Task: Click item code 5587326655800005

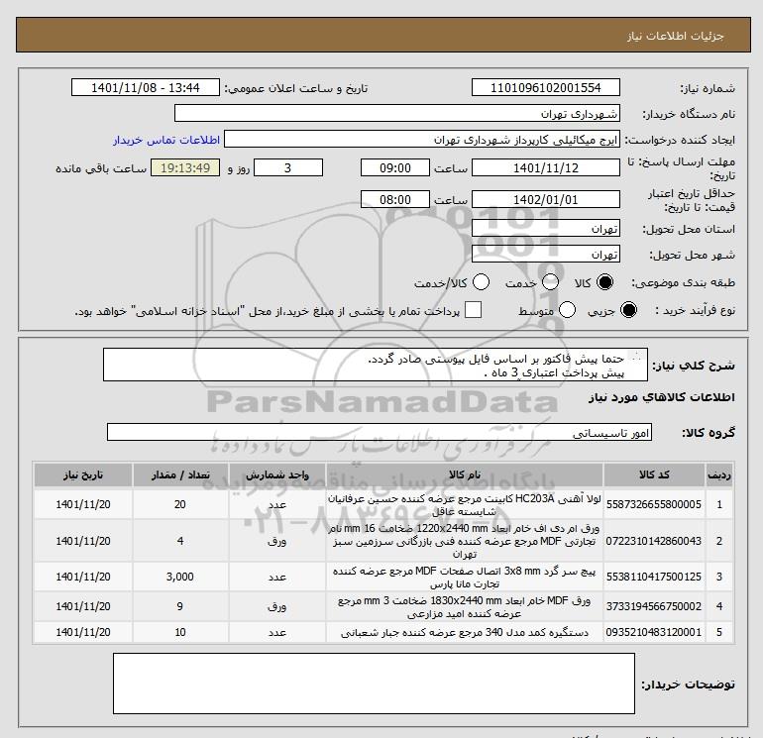Action: (654, 504)
